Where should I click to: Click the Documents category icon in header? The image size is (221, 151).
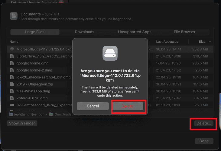[14, 16]
